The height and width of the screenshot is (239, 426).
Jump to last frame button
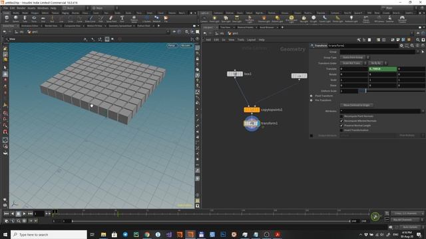[x=30, y=214]
